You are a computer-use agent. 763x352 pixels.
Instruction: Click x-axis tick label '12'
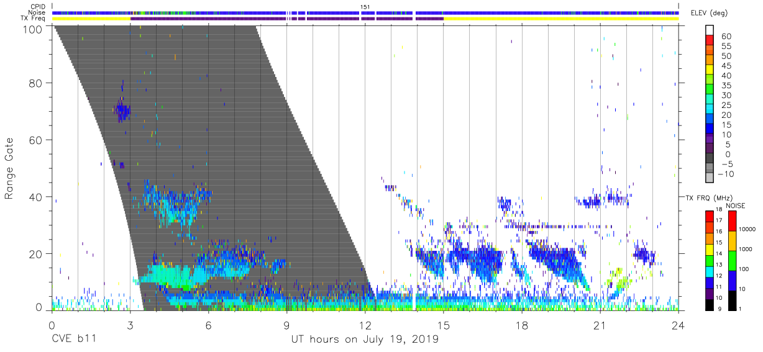coord(365,325)
